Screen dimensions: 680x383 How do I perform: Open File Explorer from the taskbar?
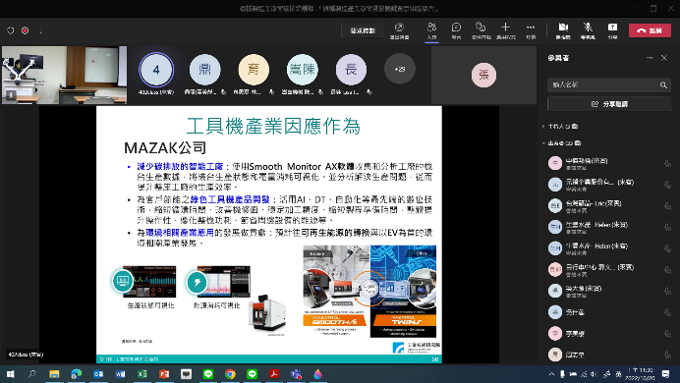(54, 374)
